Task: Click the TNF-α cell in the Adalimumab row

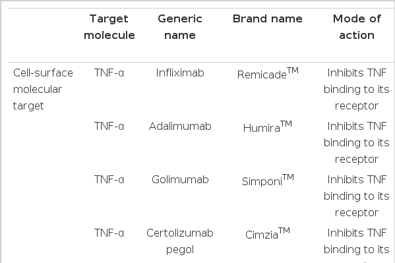Action: pyautogui.click(x=109, y=127)
